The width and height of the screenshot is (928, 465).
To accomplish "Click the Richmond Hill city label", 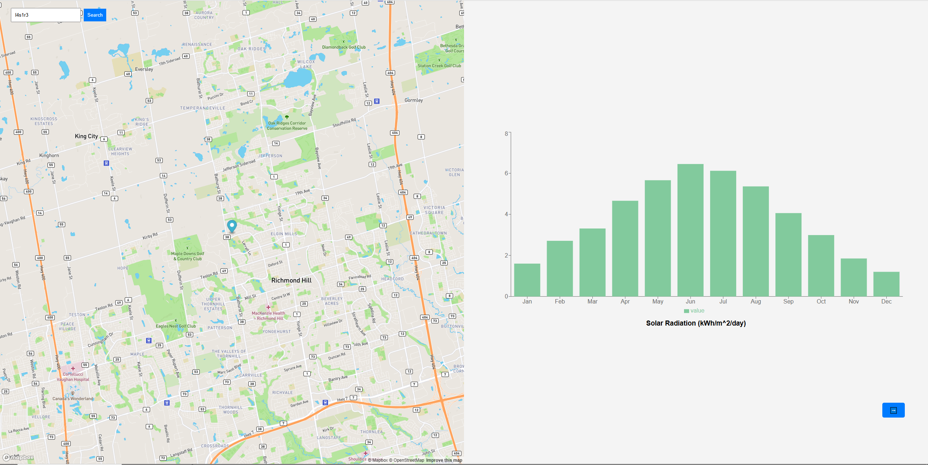I will [x=291, y=280].
